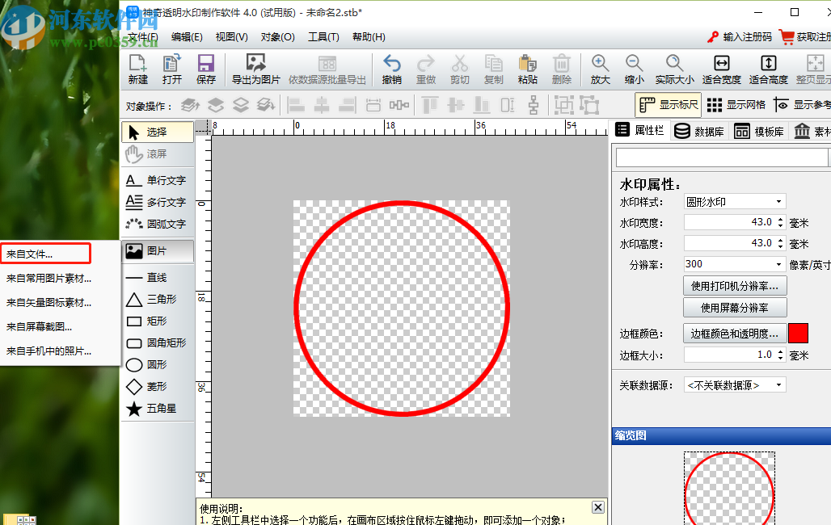Toggle 显示标尺 to hide rulers

(668, 104)
